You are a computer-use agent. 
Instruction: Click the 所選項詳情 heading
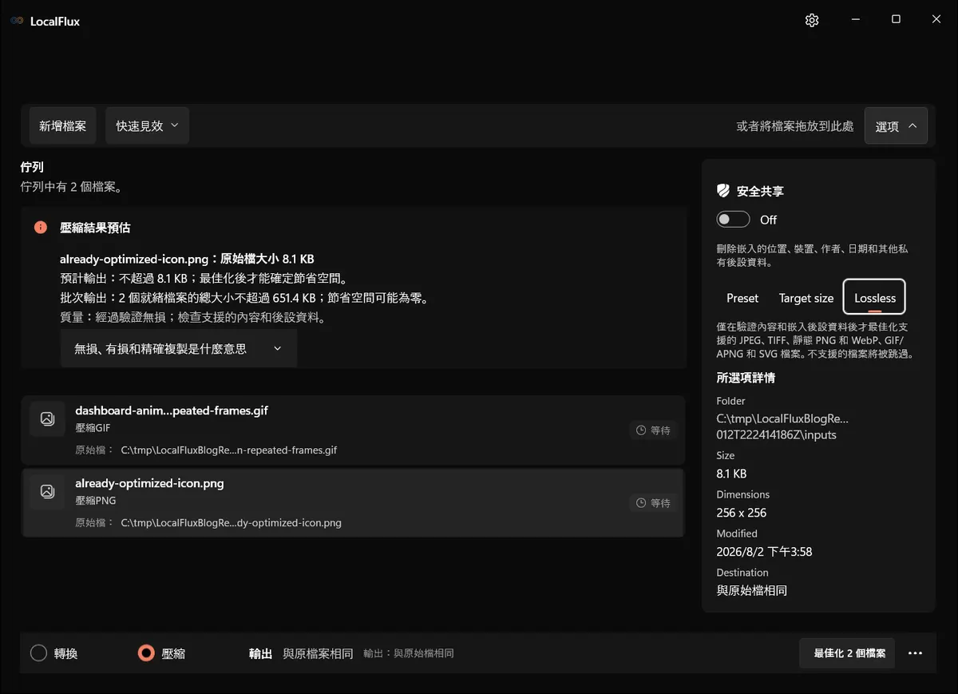[746, 378]
